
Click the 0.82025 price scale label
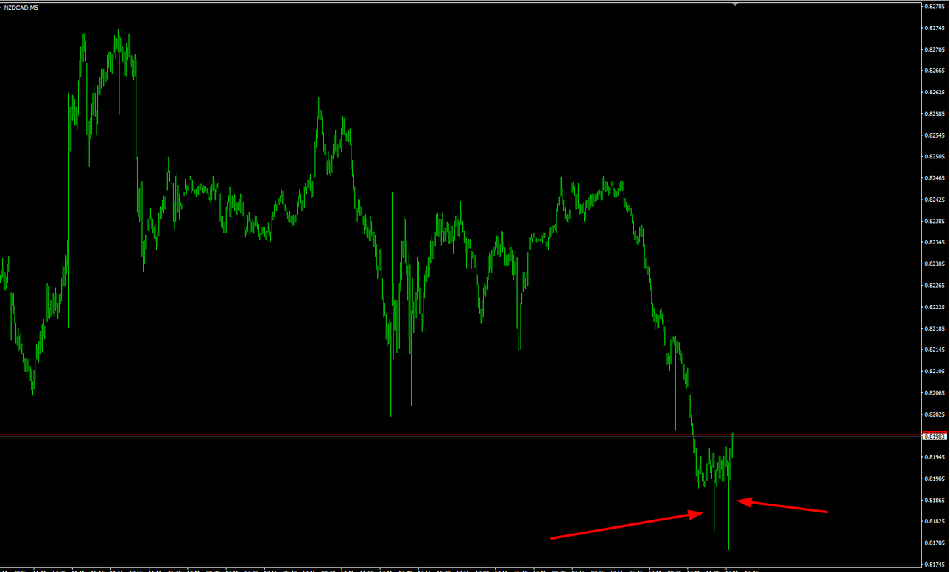tap(935, 414)
